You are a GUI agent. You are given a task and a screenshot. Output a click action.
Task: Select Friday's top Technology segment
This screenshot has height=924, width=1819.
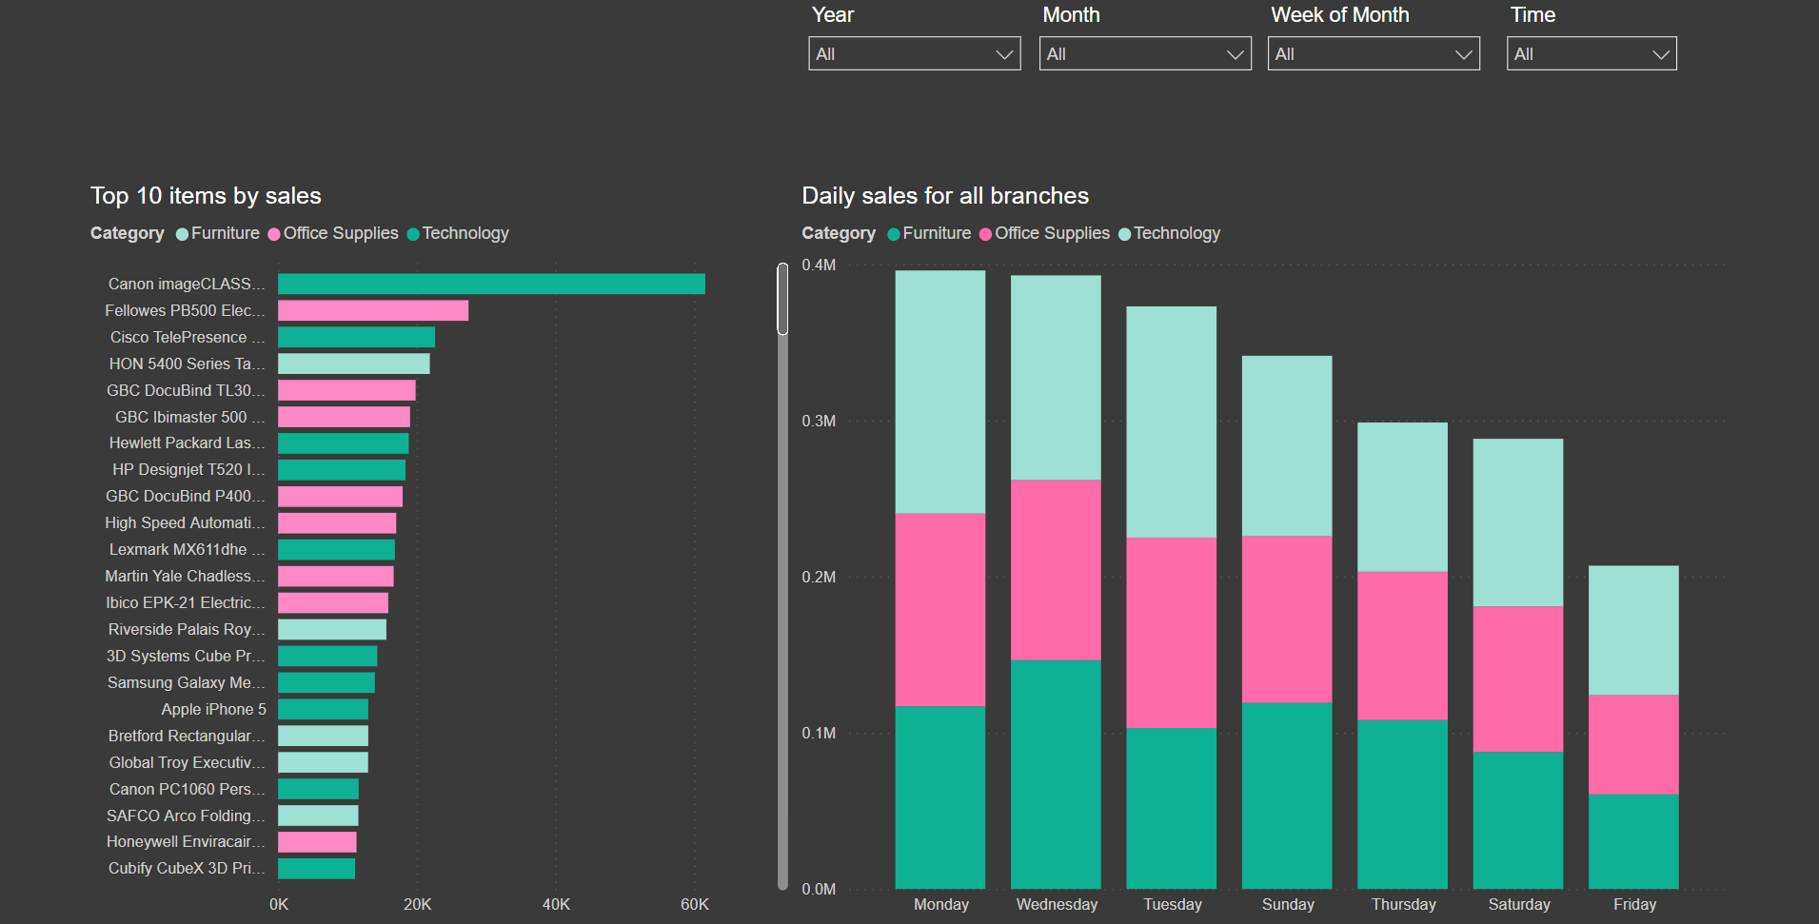click(1633, 630)
